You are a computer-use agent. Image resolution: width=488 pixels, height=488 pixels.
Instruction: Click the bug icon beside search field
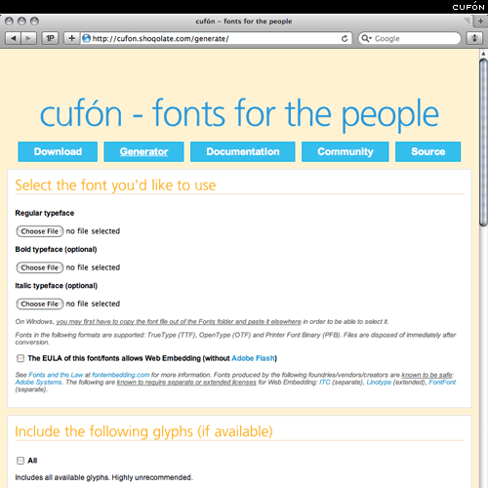(x=474, y=38)
